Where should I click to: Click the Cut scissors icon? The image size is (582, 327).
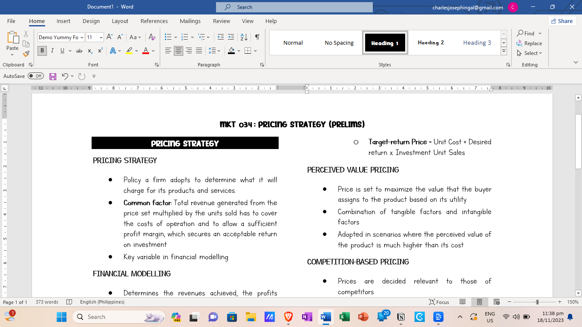point(26,34)
